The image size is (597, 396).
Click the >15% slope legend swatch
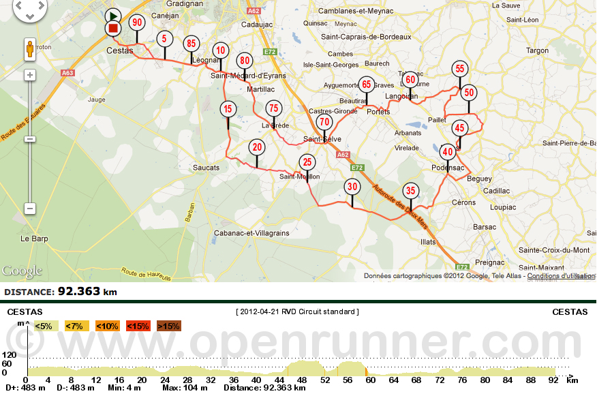169,326
